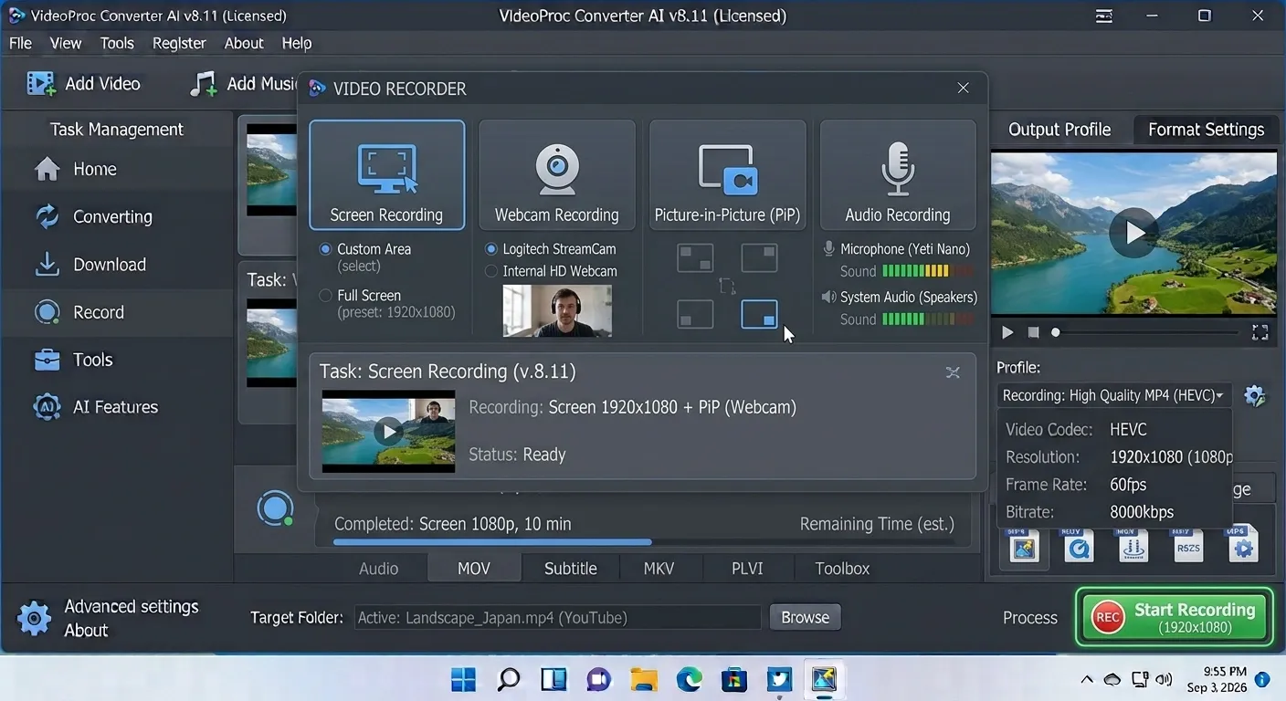1286x701 pixels.
Task: Click the Add Video toolbar button
Action: point(84,83)
